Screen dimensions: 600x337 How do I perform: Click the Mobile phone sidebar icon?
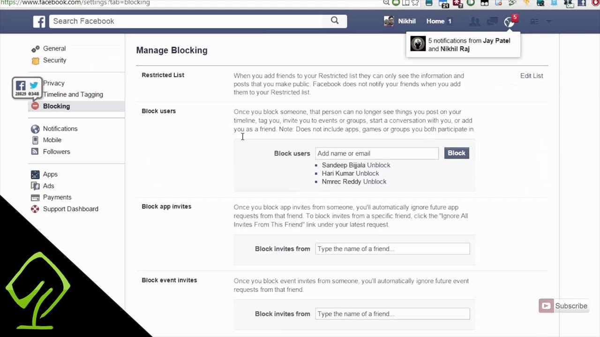(35, 140)
